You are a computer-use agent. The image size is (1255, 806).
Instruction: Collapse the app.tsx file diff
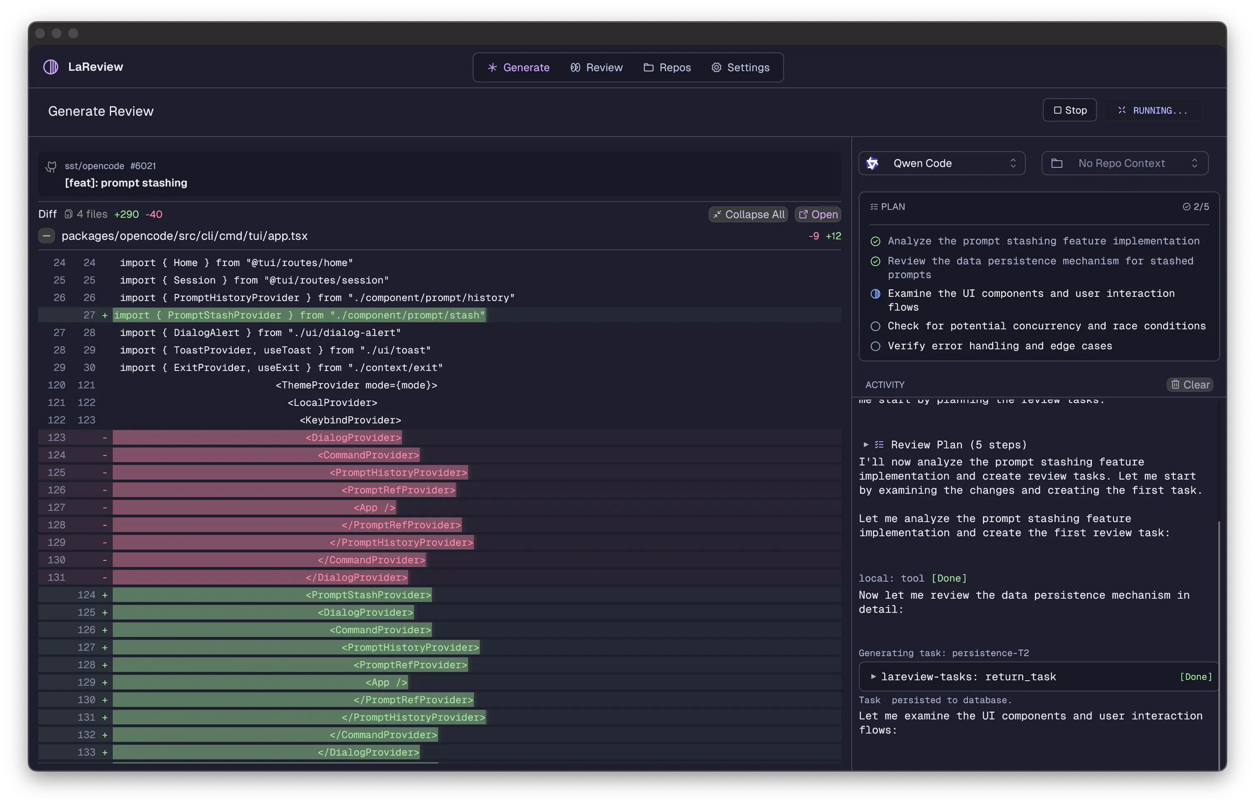click(x=47, y=236)
